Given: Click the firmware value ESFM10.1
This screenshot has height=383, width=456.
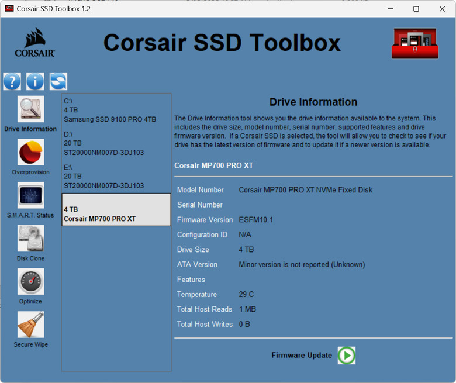Looking at the screenshot, I should click(256, 219).
